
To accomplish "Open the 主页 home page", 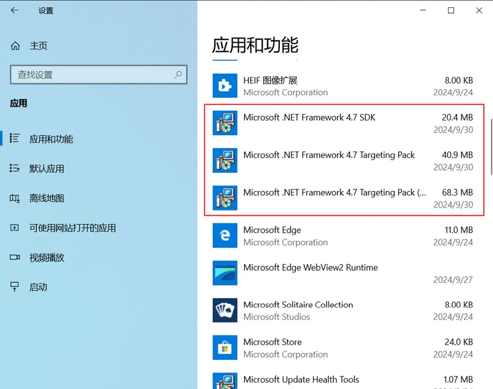I will tap(38, 46).
